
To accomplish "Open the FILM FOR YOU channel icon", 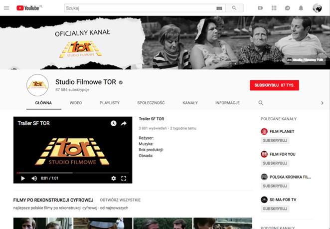I will 264,154.
